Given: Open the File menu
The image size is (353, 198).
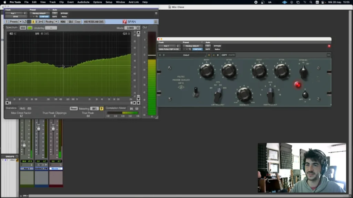Looking at the screenshot, I should click(x=26, y=2).
